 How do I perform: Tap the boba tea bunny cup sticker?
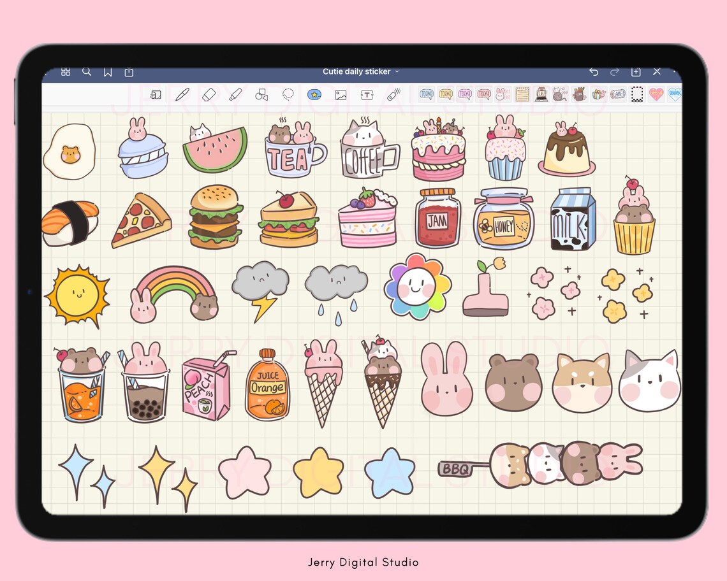click(144, 383)
